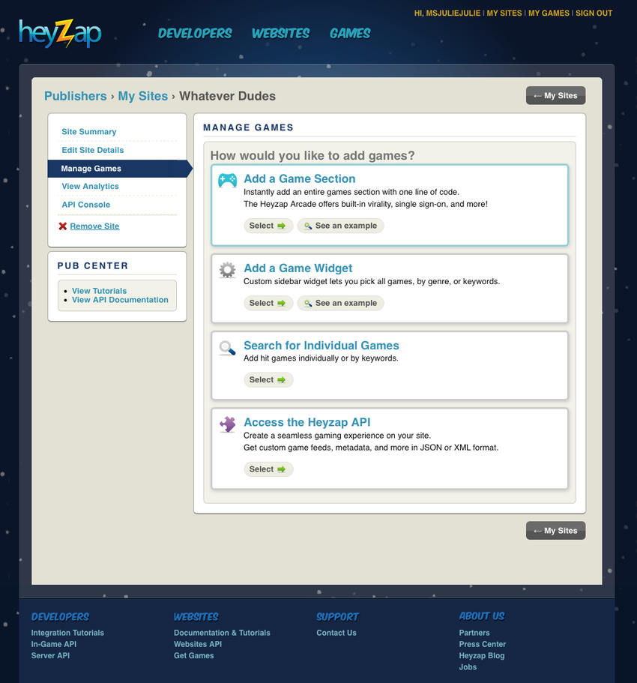The width and height of the screenshot is (637, 683).
Task: Click SIGN OUT in the top header
Action: pyautogui.click(x=594, y=13)
